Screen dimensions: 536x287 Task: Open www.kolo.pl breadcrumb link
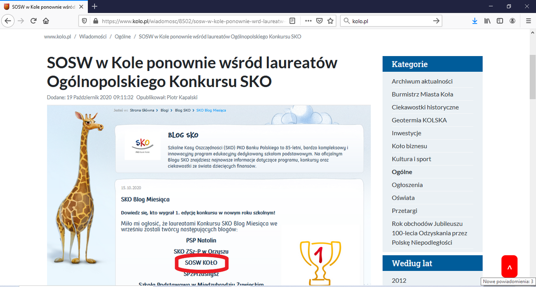click(57, 37)
